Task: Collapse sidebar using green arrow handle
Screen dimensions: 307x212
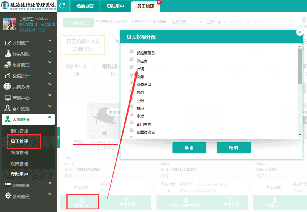Action: (x=58, y=137)
